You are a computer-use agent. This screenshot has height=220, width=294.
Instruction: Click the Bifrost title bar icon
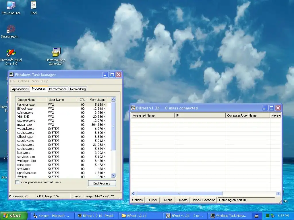tap(133, 108)
